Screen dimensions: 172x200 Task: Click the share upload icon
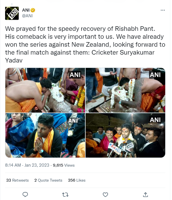145,195
